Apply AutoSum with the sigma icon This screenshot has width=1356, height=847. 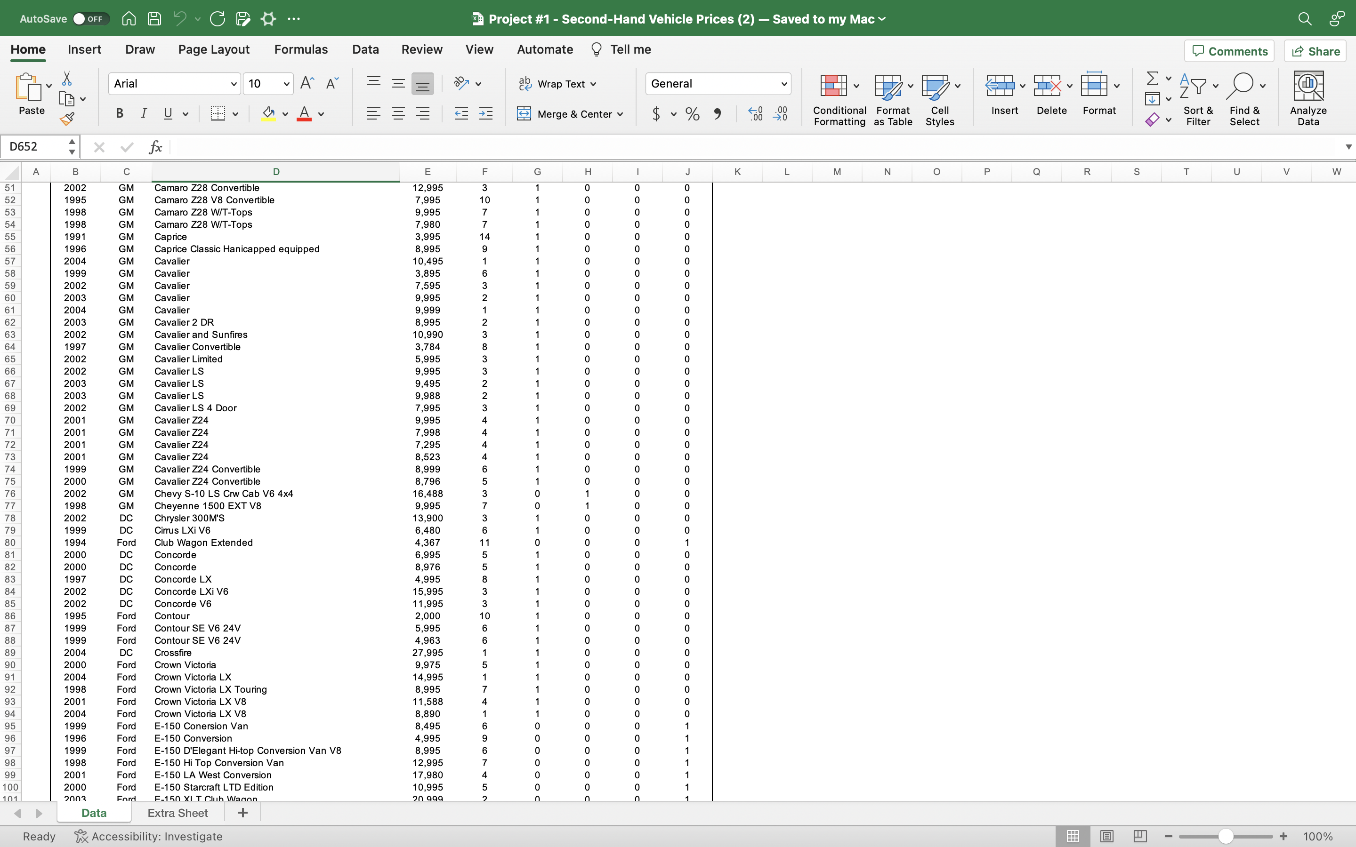[x=1153, y=78]
